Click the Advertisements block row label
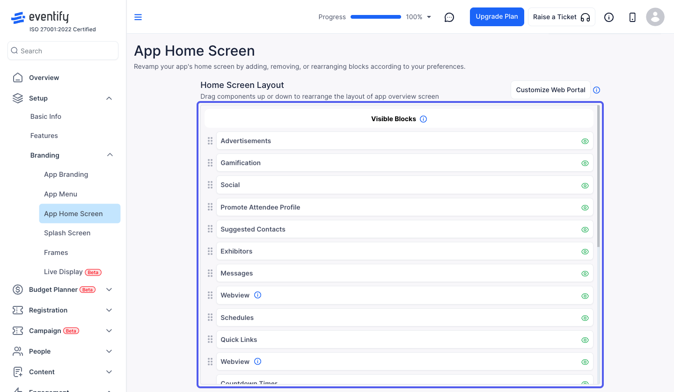Screen dimensions: 674x392 pyautogui.click(x=246, y=141)
